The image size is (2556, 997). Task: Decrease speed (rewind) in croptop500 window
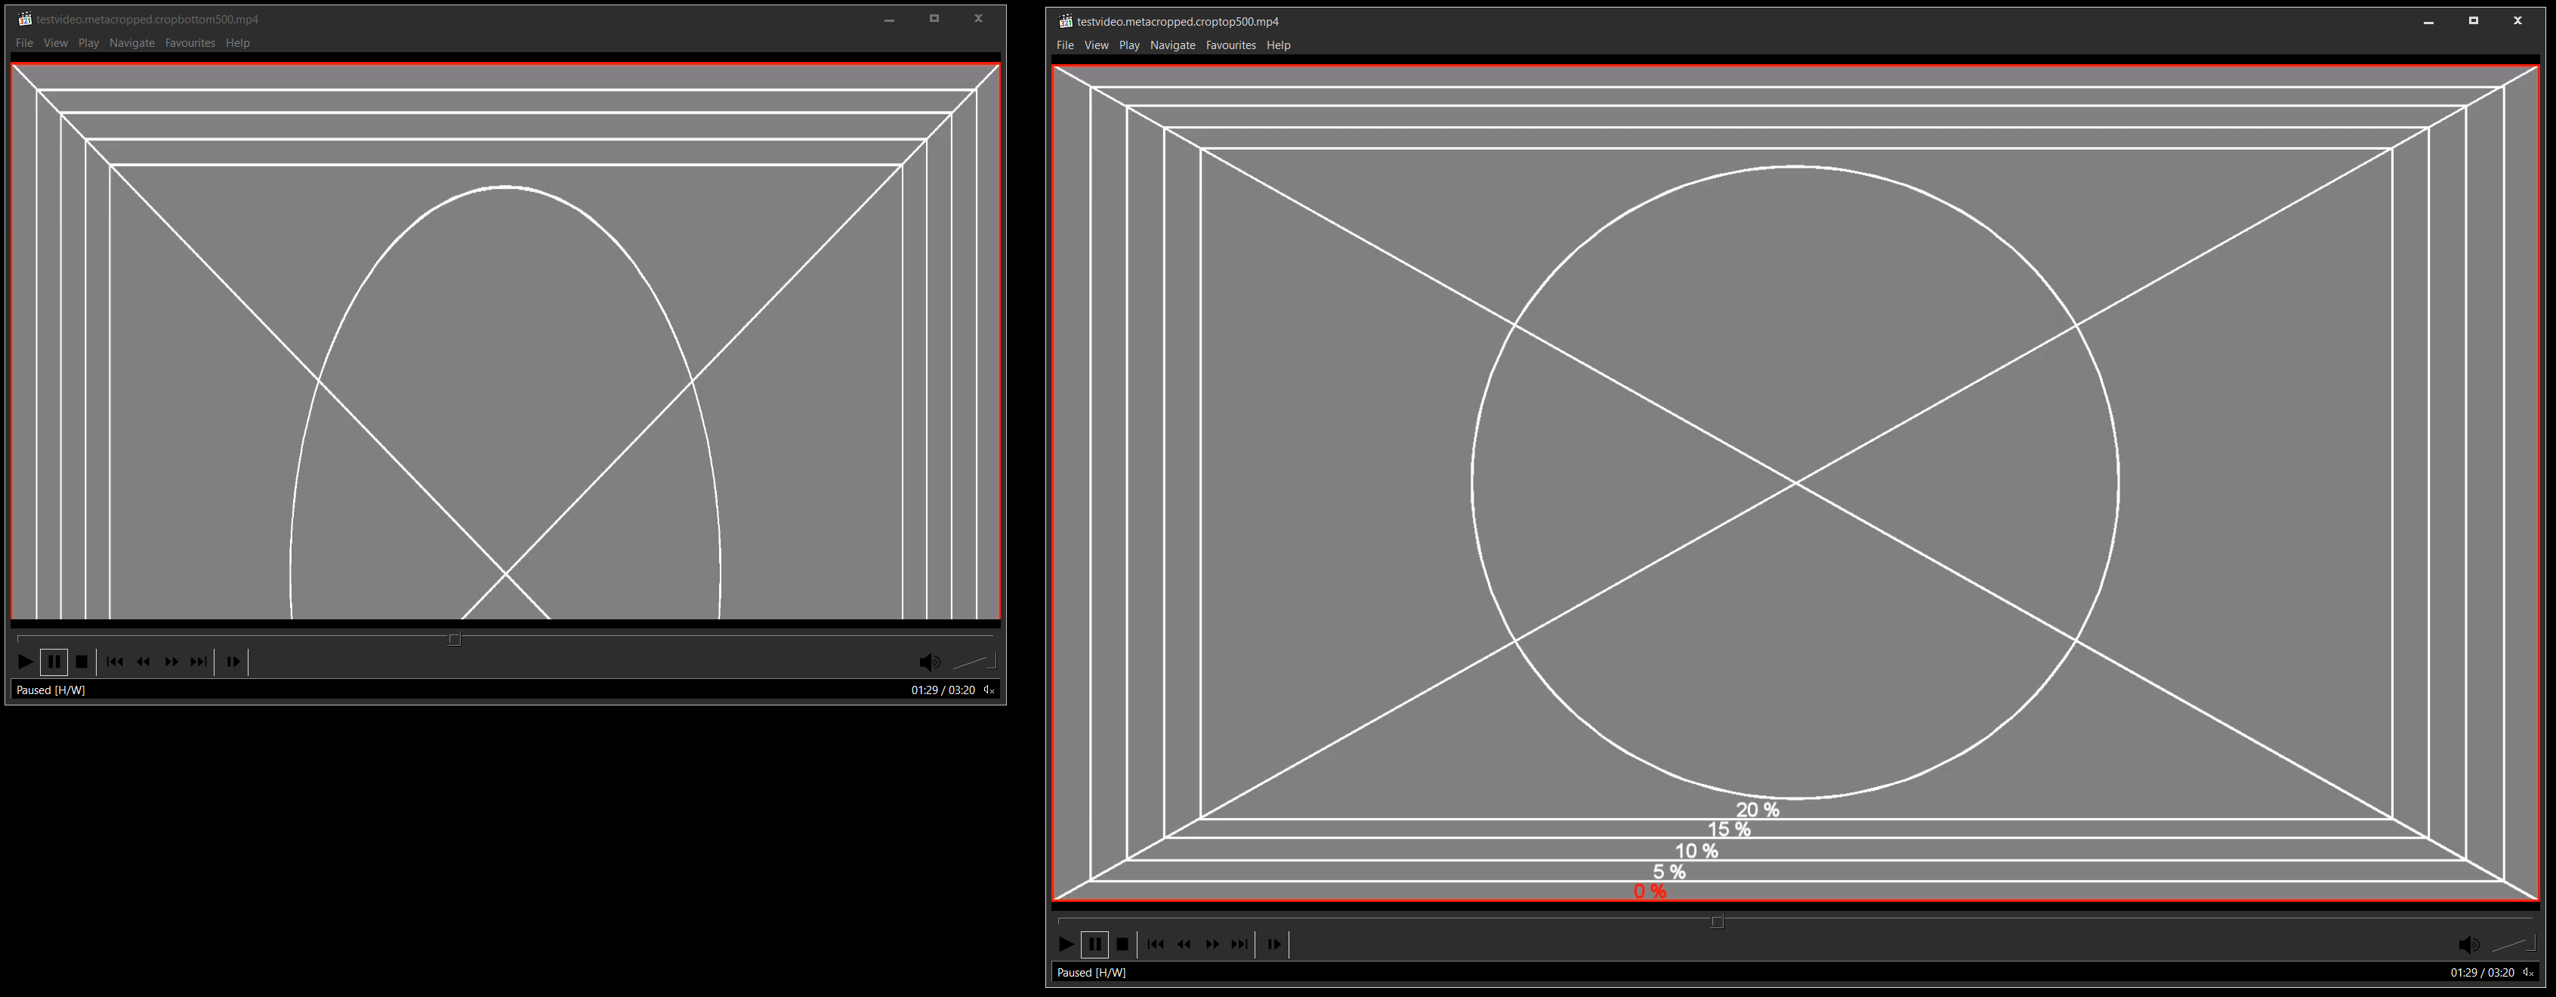[1184, 944]
